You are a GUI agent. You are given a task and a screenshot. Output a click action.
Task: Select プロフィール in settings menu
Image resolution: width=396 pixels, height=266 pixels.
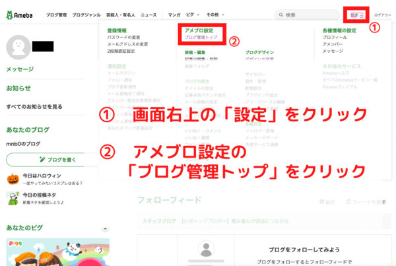pos(335,38)
